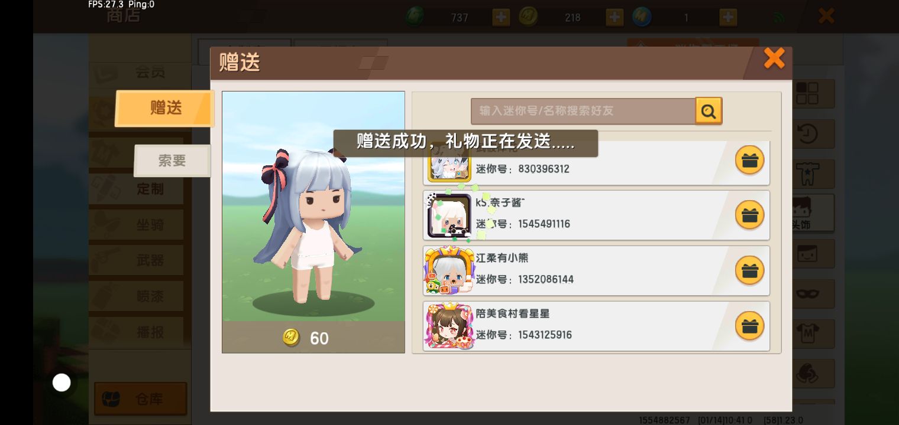Open the 仓库 warehouse button
The image size is (899, 425).
click(141, 399)
